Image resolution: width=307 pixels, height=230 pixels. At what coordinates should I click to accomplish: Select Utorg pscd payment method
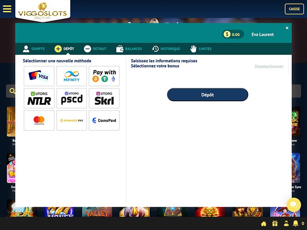click(71, 98)
